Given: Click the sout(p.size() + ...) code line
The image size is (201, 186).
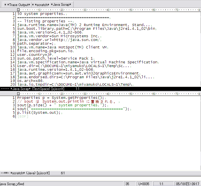Looking at the screenshot, I should (62, 105).
